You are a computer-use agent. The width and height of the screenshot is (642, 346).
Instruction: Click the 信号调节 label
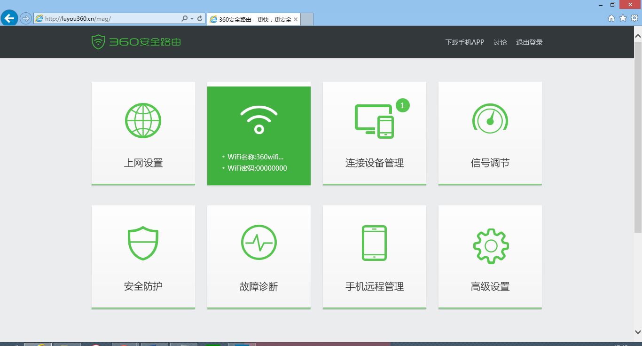pos(490,163)
